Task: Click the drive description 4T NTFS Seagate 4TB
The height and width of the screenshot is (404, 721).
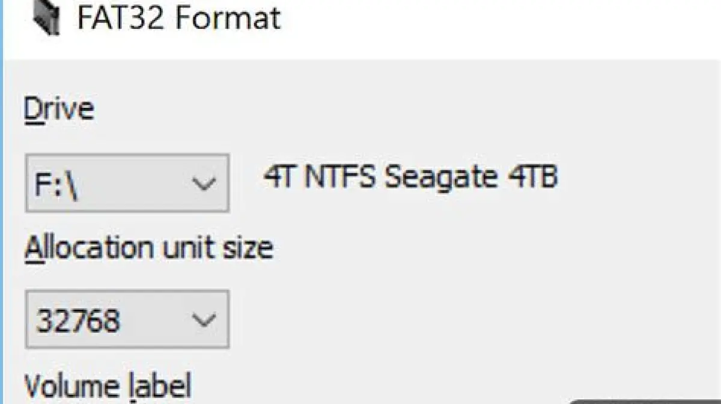Action: [410, 177]
